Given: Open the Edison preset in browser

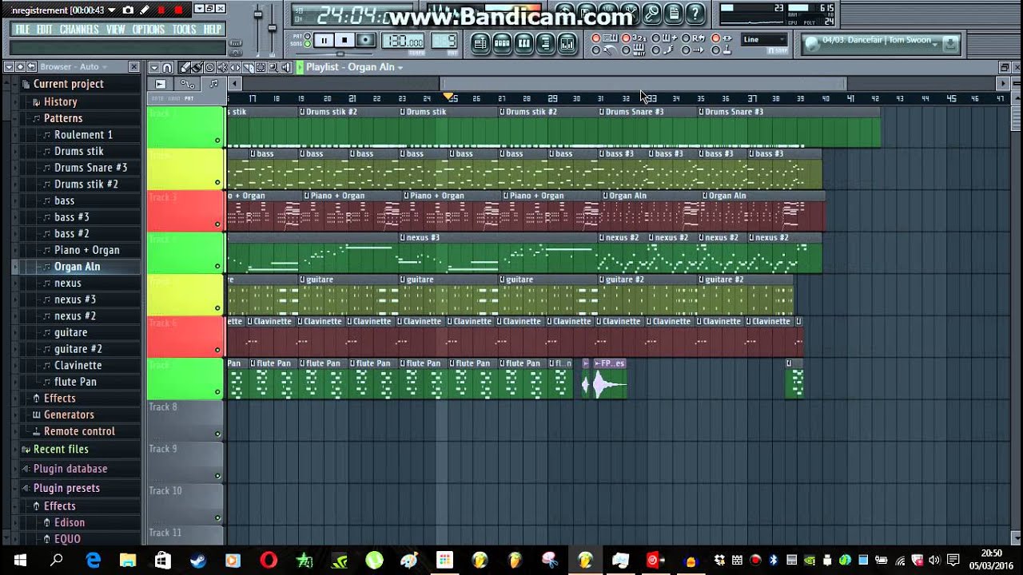Looking at the screenshot, I should point(70,522).
